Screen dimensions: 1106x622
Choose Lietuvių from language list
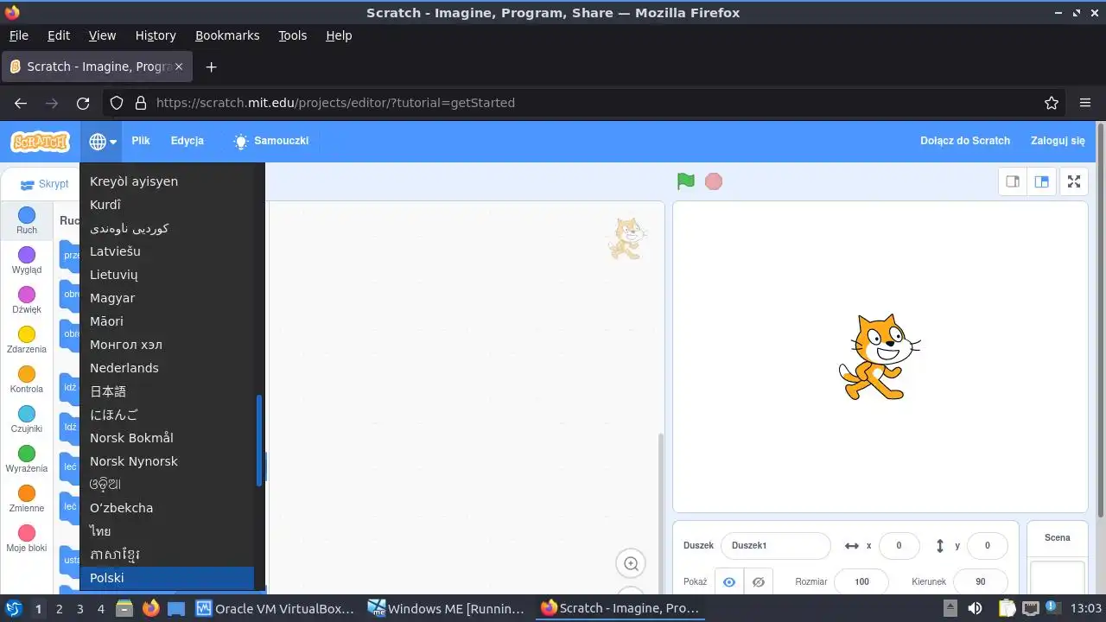(x=168, y=275)
